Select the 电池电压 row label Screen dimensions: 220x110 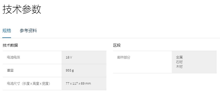[14, 57]
